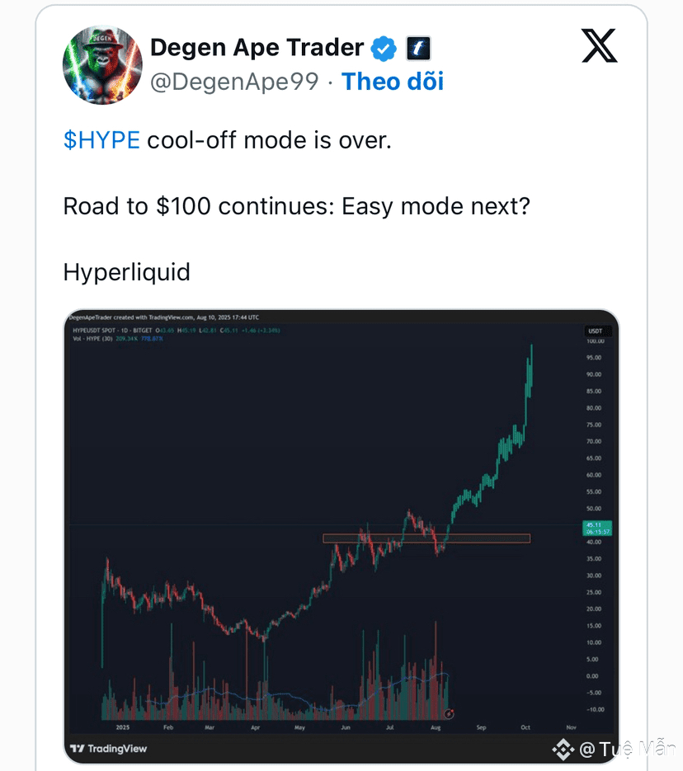The width and height of the screenshot is (683, 771).
Task: Select the current price label 45.11
Action: pos(597,528)
